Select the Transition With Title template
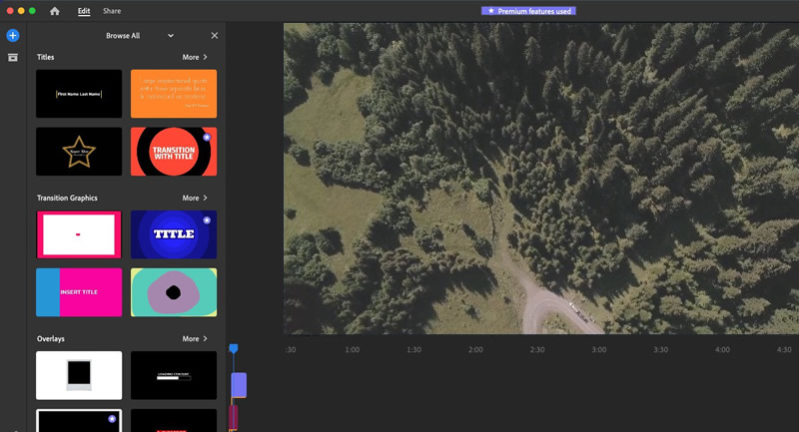Image resolution: width=799 pixels, height=432 pixels. 174,152
